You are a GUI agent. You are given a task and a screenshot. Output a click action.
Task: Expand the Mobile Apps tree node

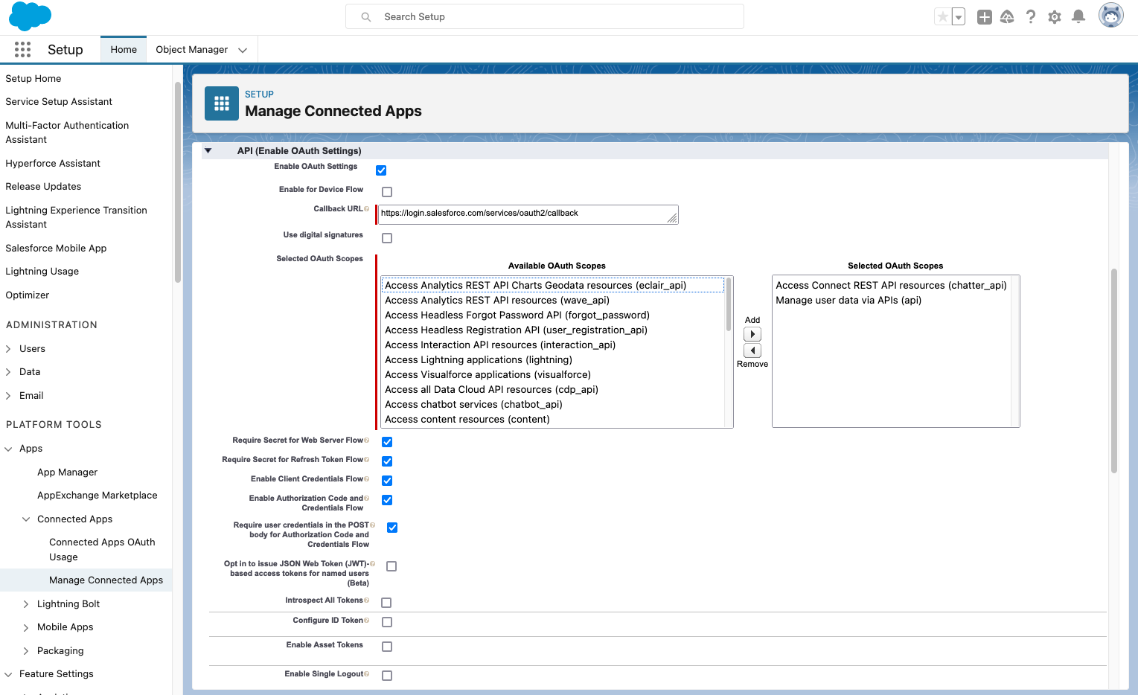[x=26, y=627]
